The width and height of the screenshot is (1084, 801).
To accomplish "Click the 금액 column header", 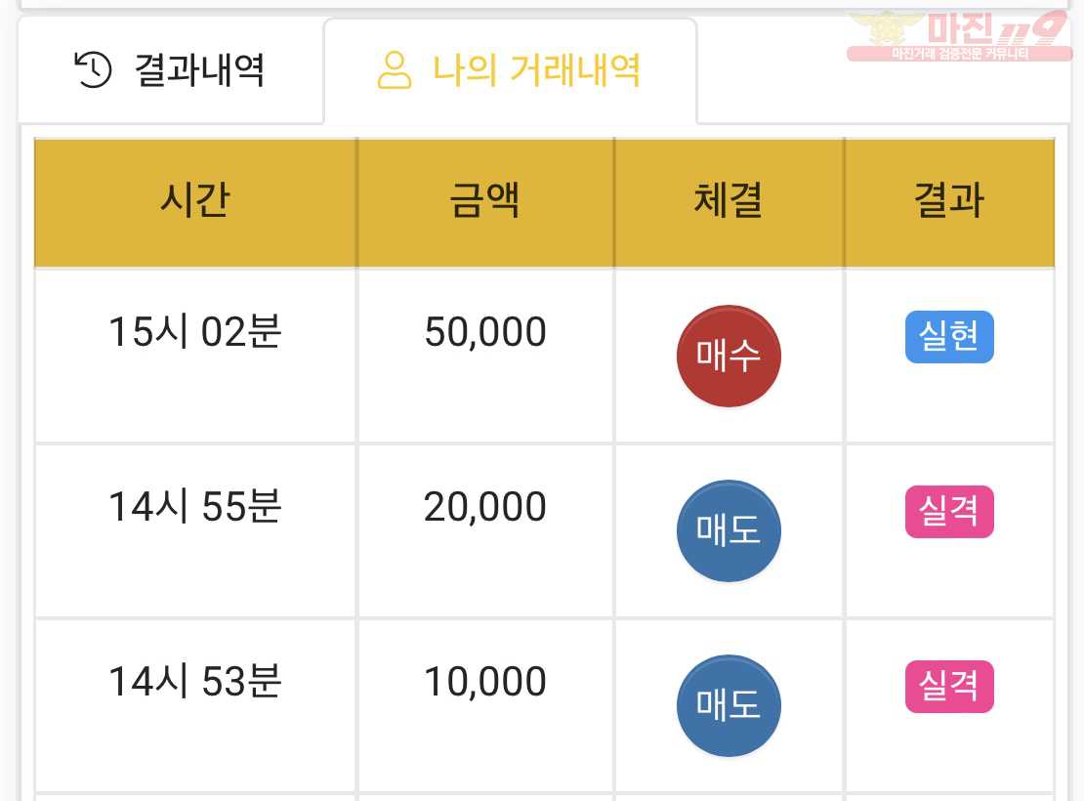I will coord(485,202).
